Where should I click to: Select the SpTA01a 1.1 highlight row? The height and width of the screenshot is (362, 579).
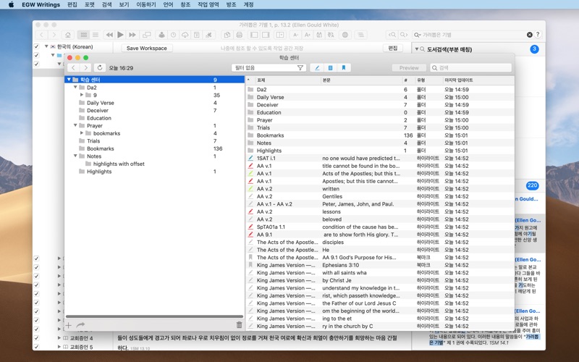pyautogui.click(x=380, y=227)
